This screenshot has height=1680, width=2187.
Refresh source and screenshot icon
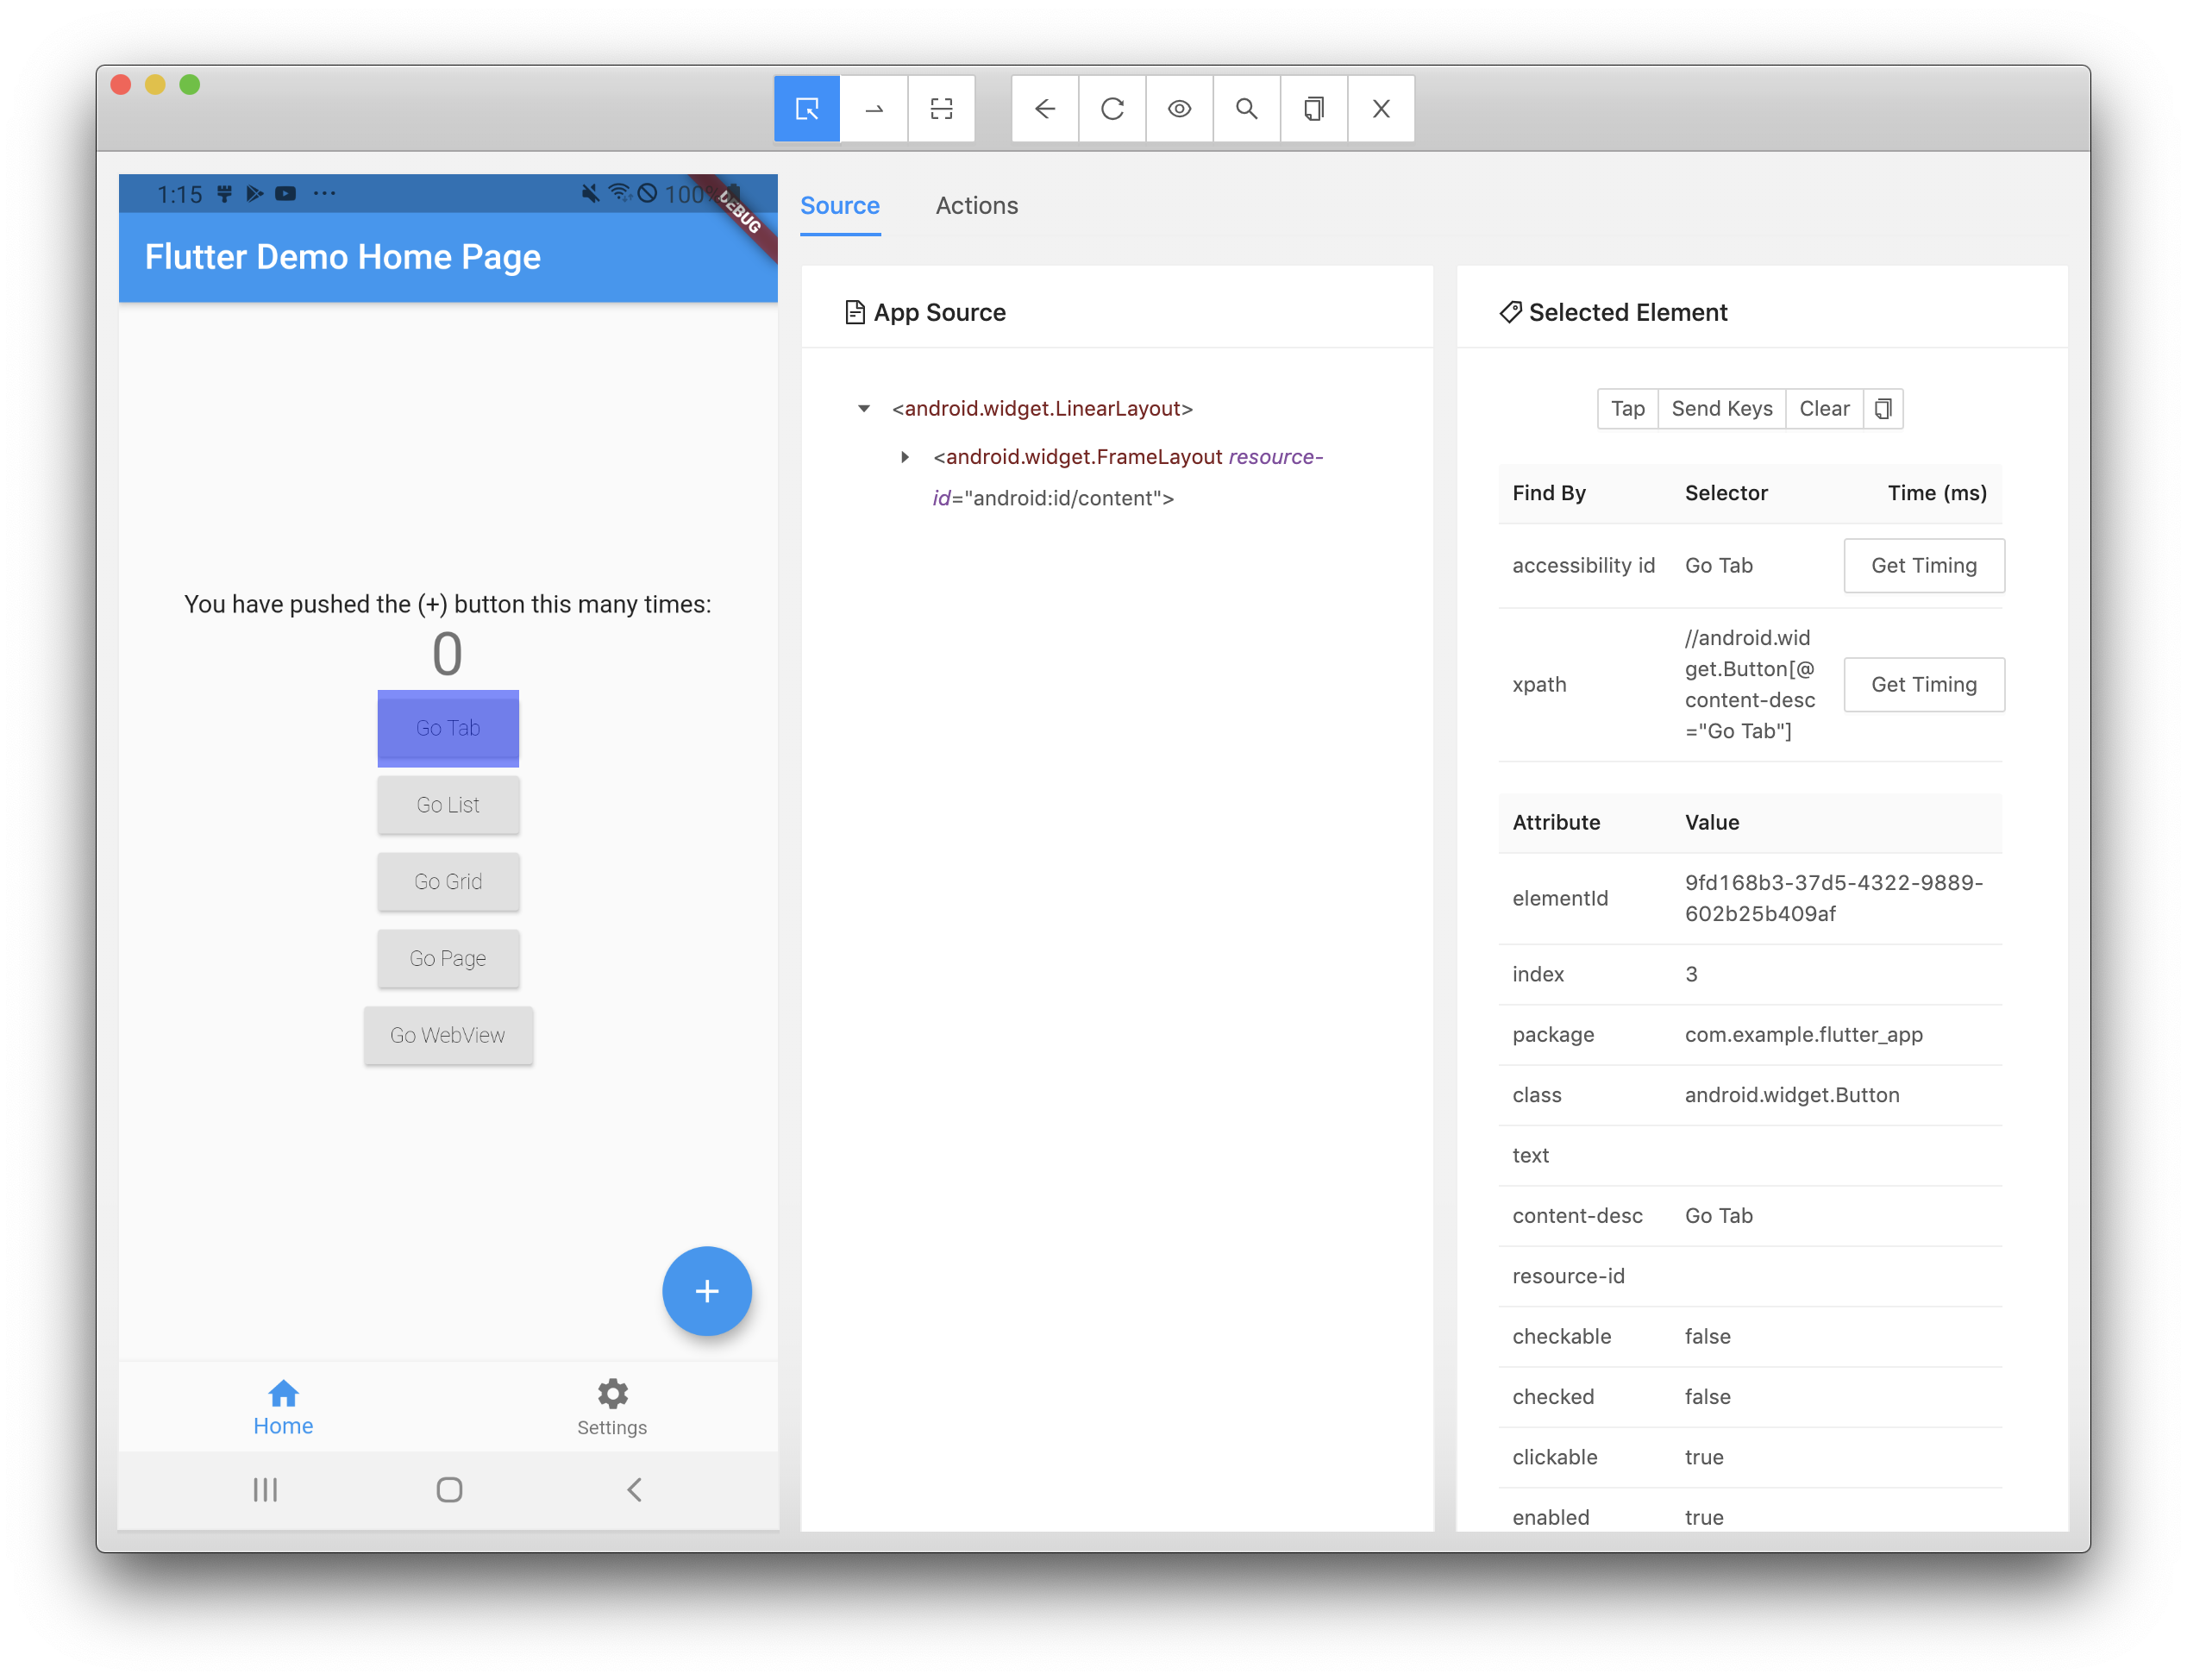(x=1112, y=108)
